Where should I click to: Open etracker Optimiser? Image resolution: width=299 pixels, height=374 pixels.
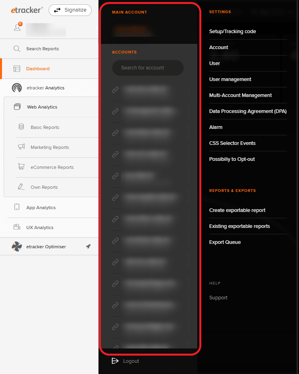pyautogui.click(x=46, y=247)
